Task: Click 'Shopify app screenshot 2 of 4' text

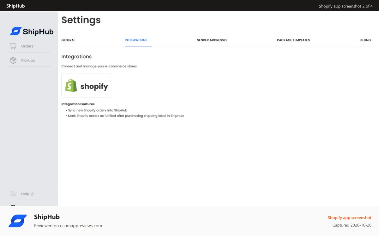Action: (346, 6)
